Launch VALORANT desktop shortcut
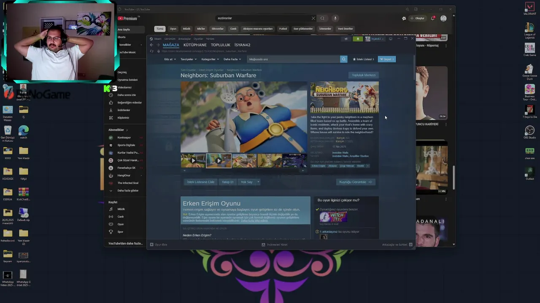This screenshot has width=540, height=303. pos(530,8)
